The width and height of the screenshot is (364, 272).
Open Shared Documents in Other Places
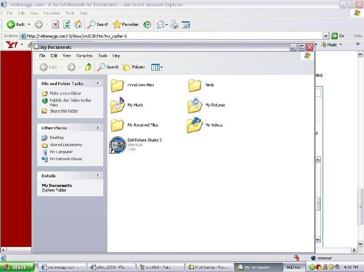(62, 145)
